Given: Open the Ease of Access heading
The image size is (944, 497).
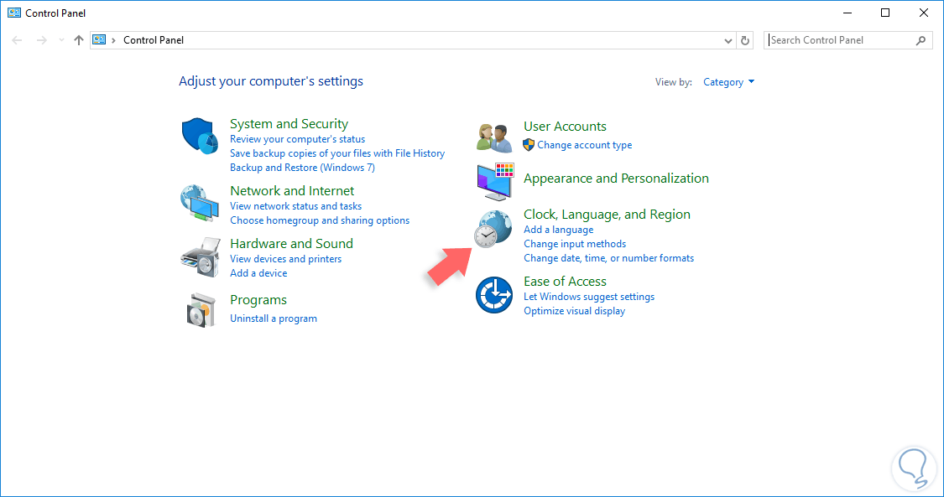Looking at the screenshot, I should [x=565, y=282].
